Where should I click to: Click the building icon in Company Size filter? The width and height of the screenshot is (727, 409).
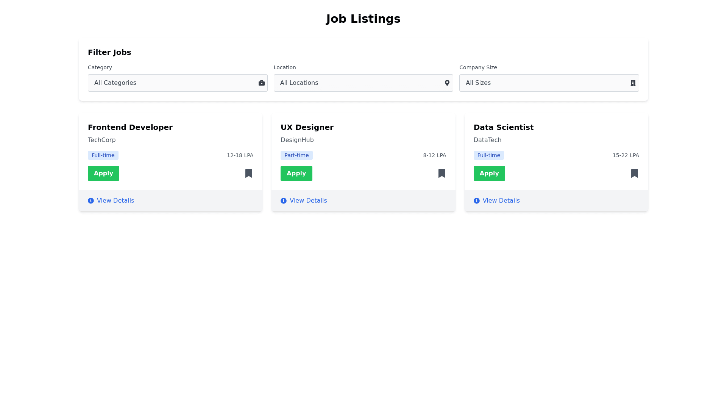[x=633, y=83]
